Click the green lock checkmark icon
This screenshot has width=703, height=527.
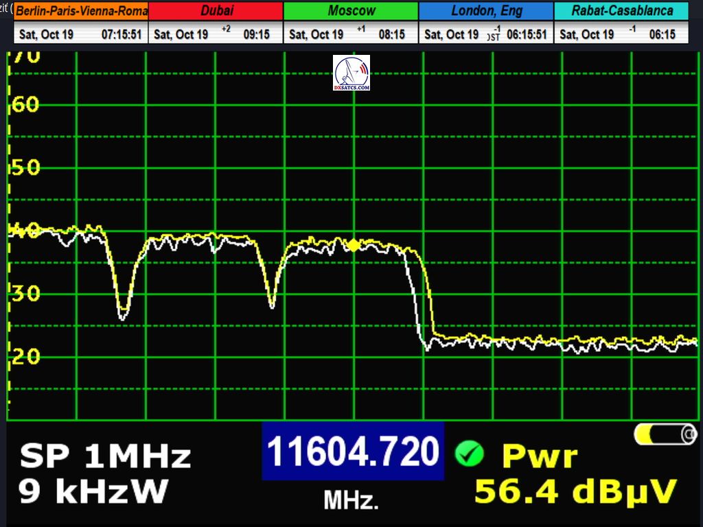469,454
